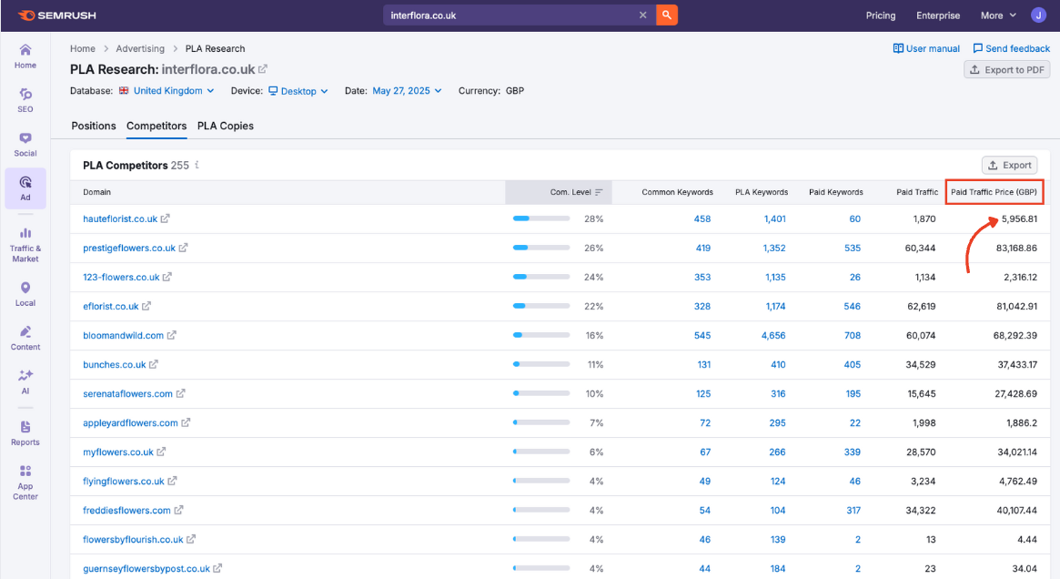Expand the May 27, 2025 date picker
Screen dimensions: 1060x579
click(407, 91)
